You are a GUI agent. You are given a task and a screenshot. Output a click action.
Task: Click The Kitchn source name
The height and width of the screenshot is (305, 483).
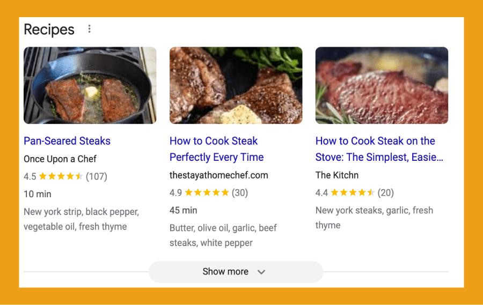pyautogui.click(x=336, y=175)
